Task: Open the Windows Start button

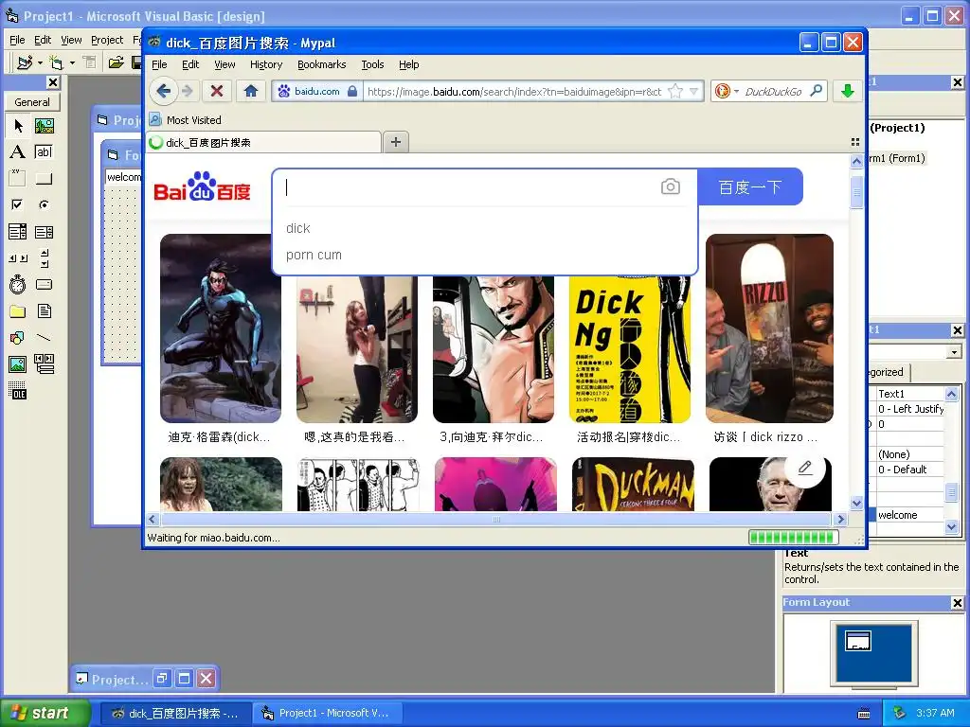Action: point(45,713)
